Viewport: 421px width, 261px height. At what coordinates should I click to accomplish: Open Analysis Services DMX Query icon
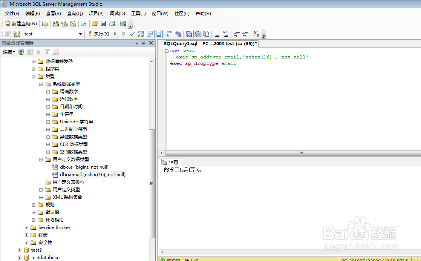pyautogui.click(x=64, y=24)
